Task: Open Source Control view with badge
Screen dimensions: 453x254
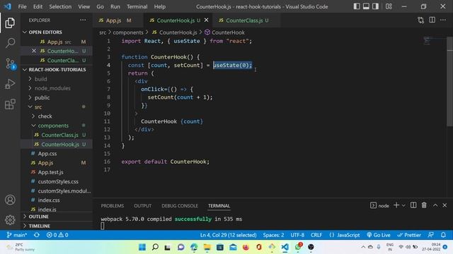Action: point(10,64)
